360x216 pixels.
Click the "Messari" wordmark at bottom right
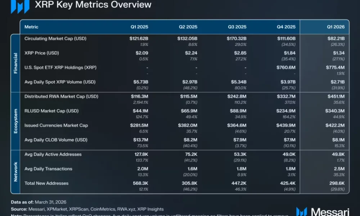coord(330,212)
